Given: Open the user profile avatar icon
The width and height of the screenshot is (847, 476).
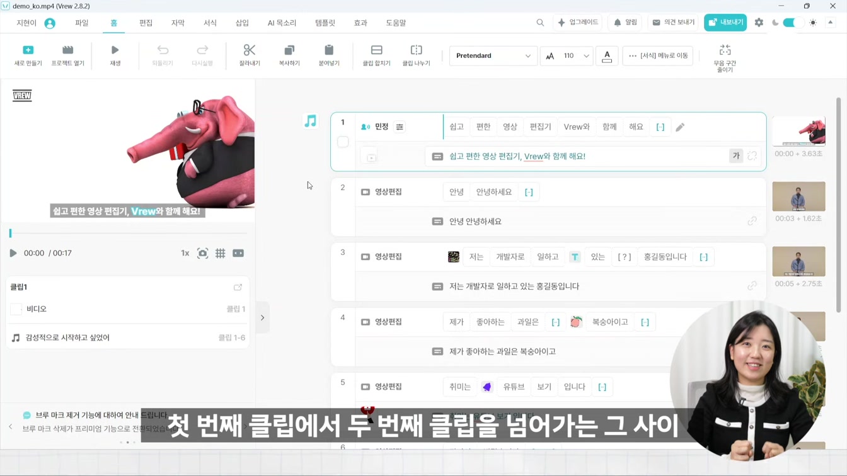Looking at the screenshot, I should 50,23.
